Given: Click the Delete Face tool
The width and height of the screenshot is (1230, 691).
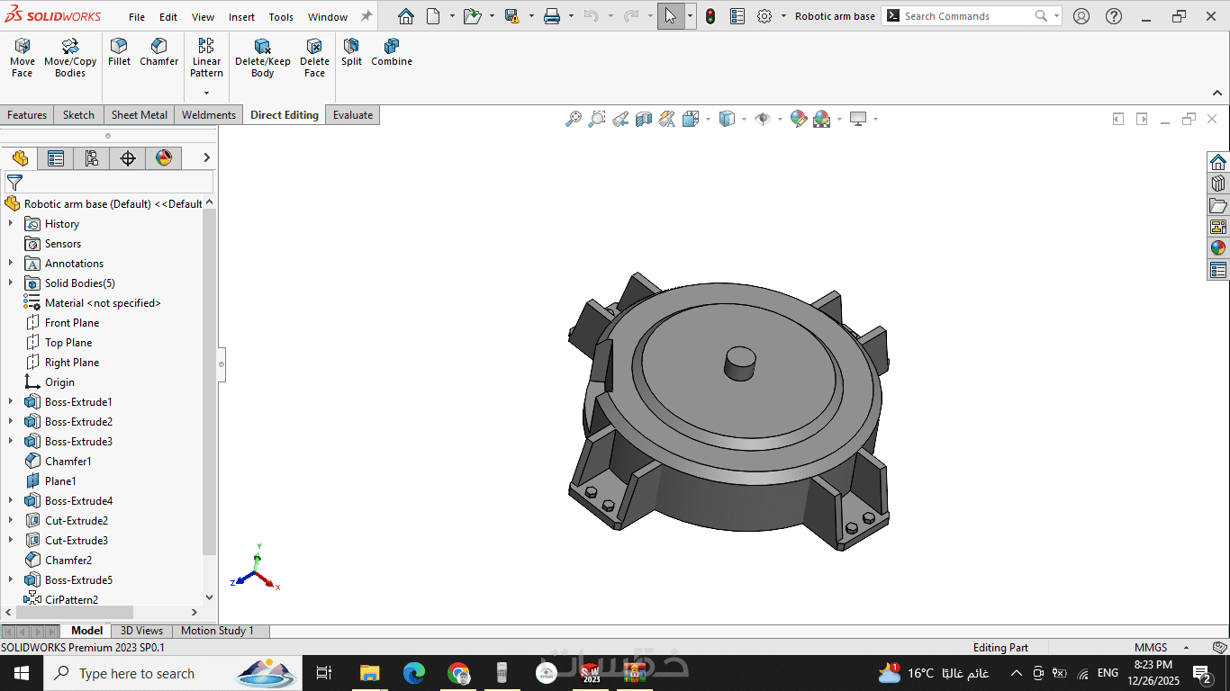Looking at the screenshot, I should (x=314, y=58).
